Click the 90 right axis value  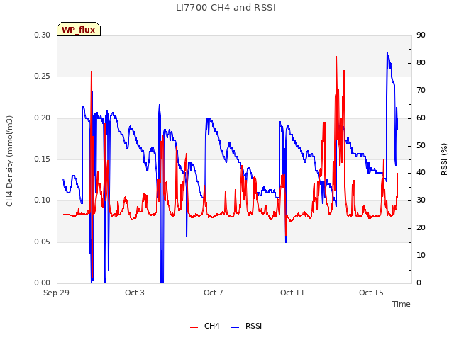421,35
